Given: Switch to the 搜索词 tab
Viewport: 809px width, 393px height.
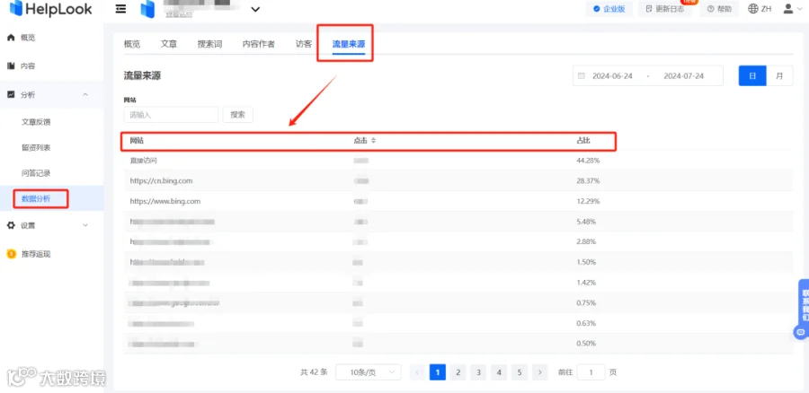Looking at the screenshot, I should 209,44.
